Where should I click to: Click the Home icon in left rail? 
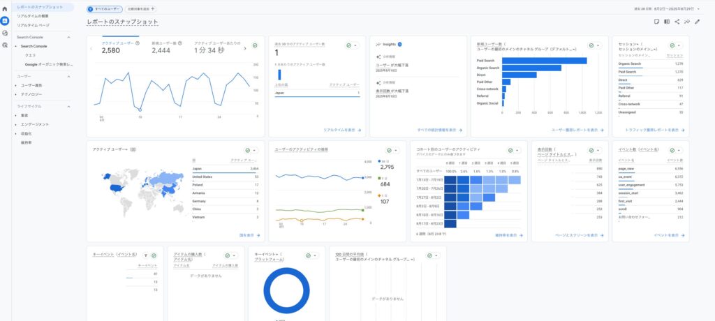click(5, 8)
